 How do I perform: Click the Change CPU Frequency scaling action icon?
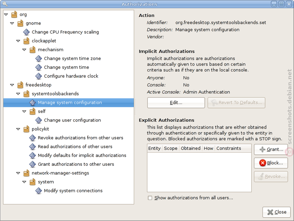[x=26, y=32]
